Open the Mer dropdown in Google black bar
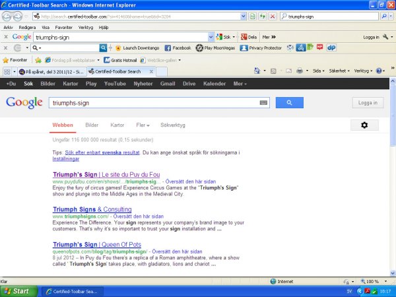Image resolution: width=396 pixels, height=297 pixels. click(240, 84)
